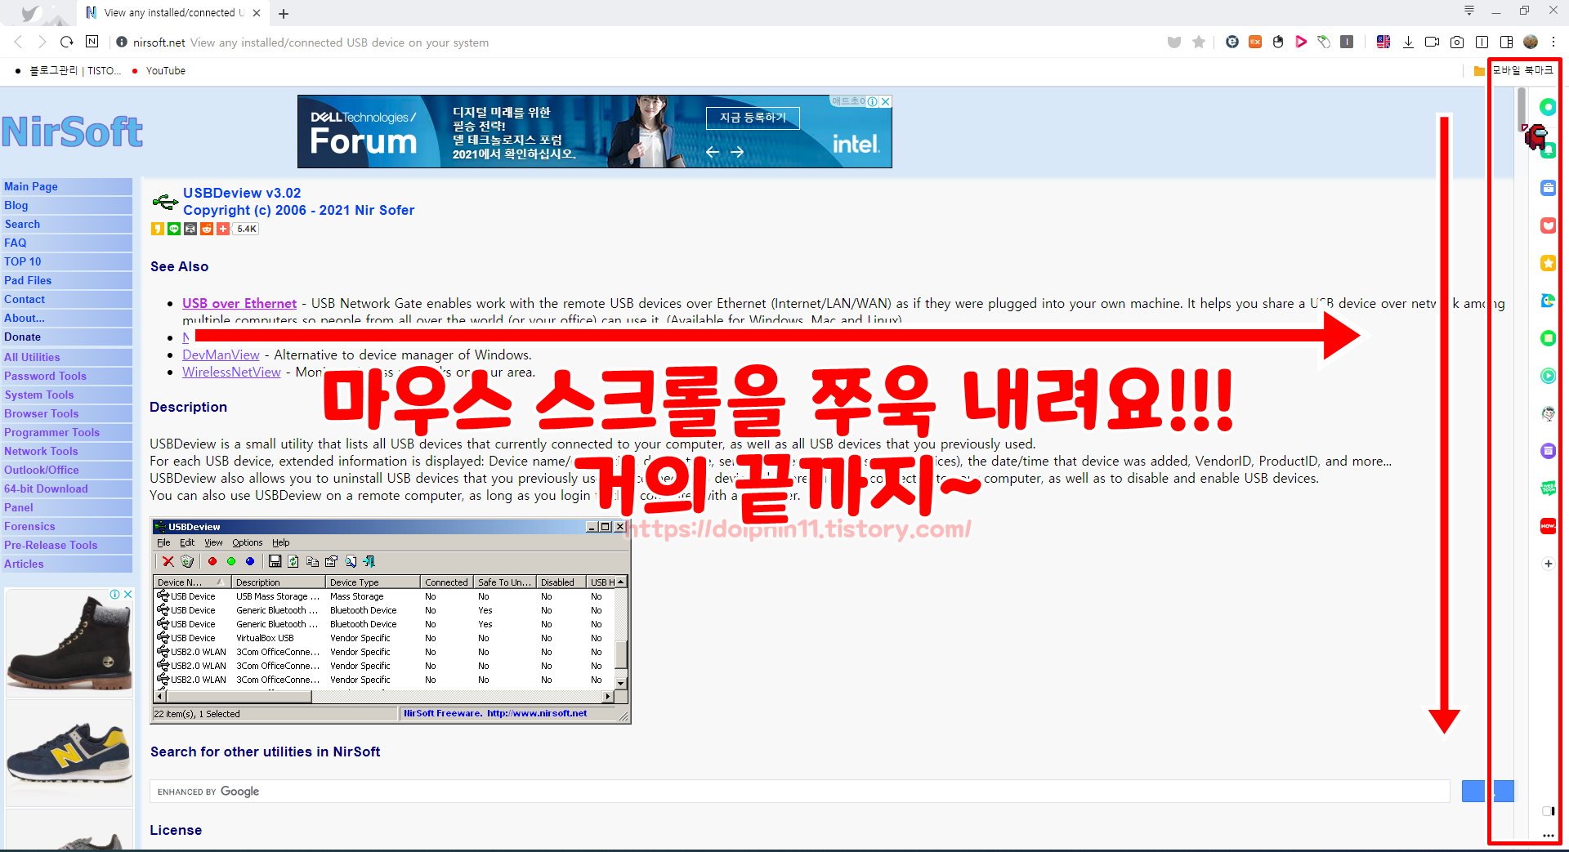Show next slide with the ad's right arrow
The image size is (1569, 852).
point(737,152)
